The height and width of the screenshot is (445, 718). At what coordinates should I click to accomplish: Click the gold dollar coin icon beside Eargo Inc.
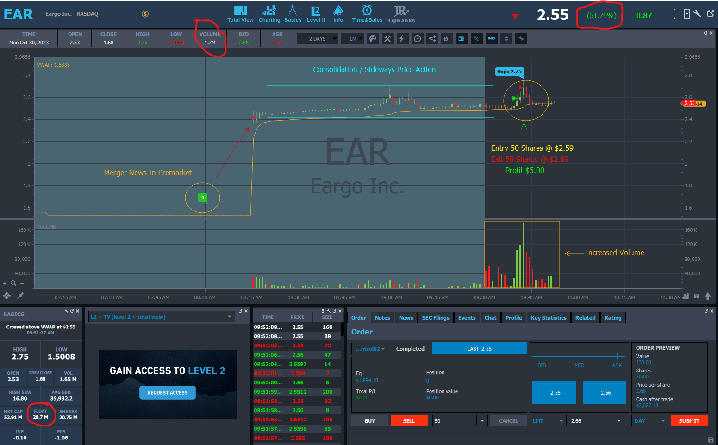(145, 14)
